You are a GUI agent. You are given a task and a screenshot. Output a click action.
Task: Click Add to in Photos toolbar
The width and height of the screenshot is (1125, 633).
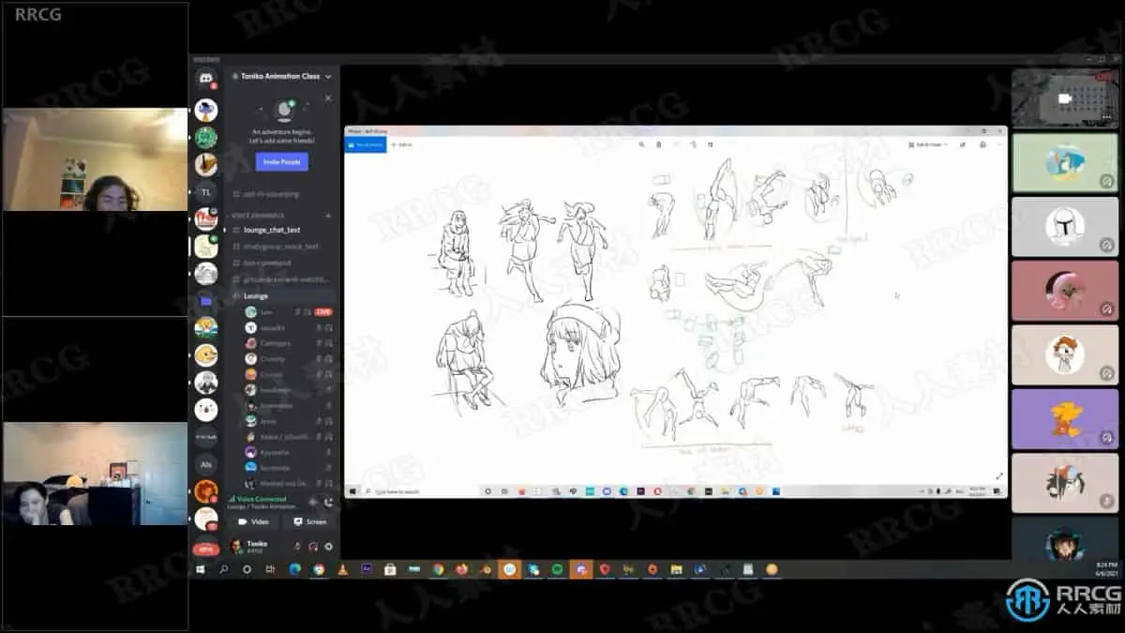pos(401,144)
